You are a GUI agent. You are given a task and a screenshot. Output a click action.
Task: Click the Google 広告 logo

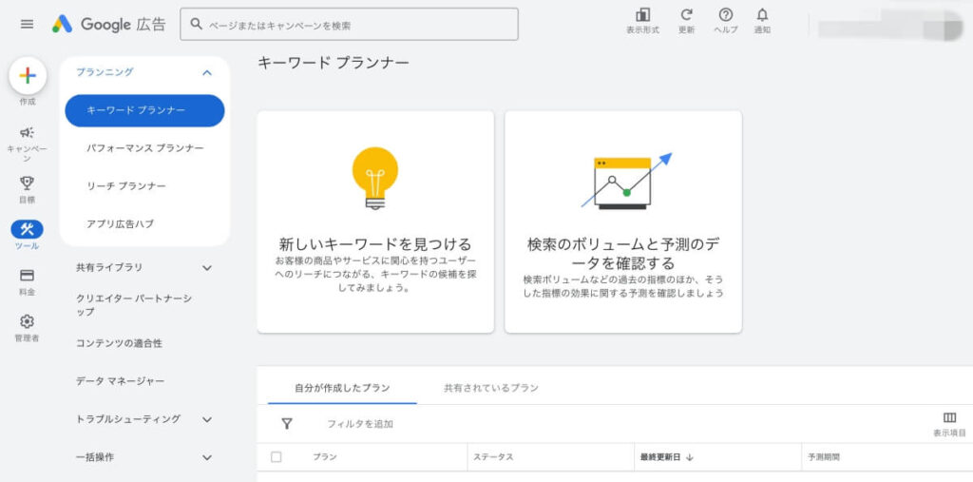click(109, 24)
